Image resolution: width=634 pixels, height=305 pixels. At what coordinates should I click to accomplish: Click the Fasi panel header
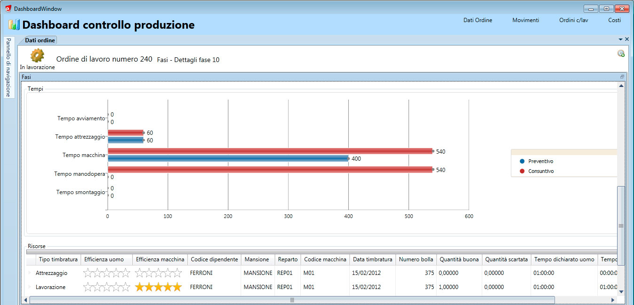pyautogui.click(x=322, y=77)
